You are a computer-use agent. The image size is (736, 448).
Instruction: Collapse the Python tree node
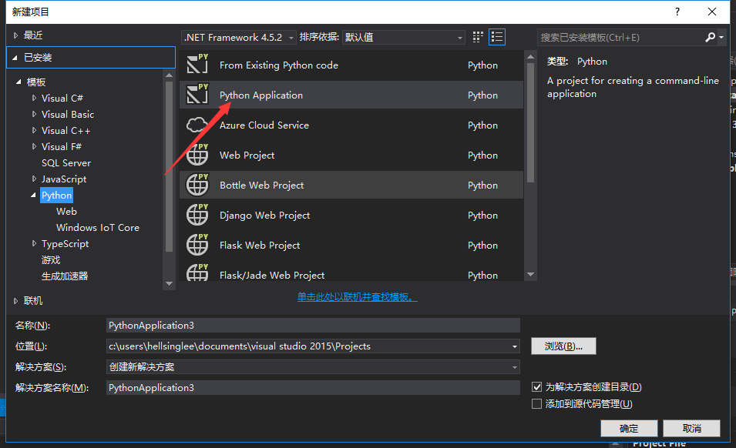point(33,195)
